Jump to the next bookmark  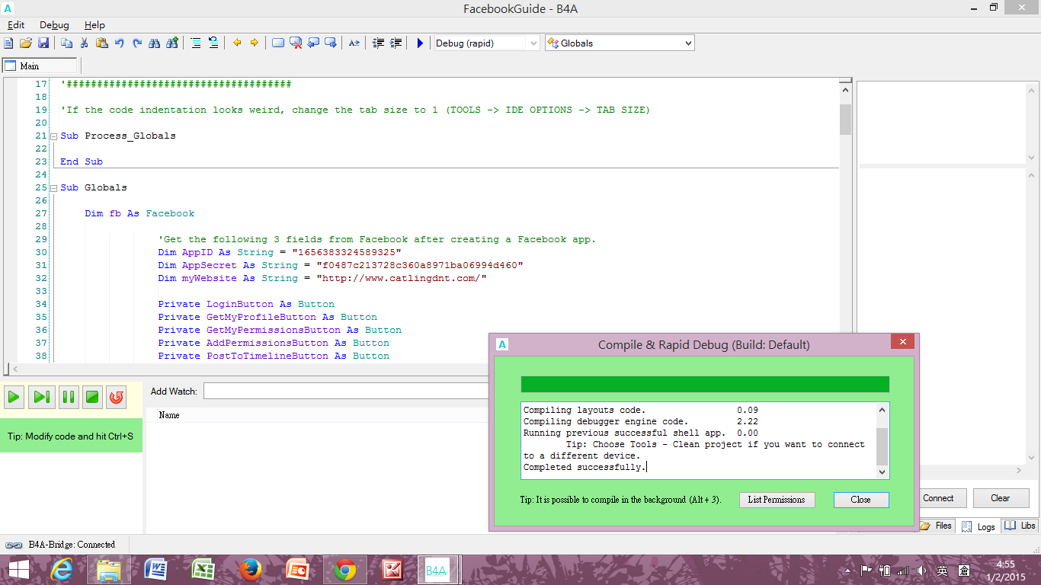(x=331, y=43)
